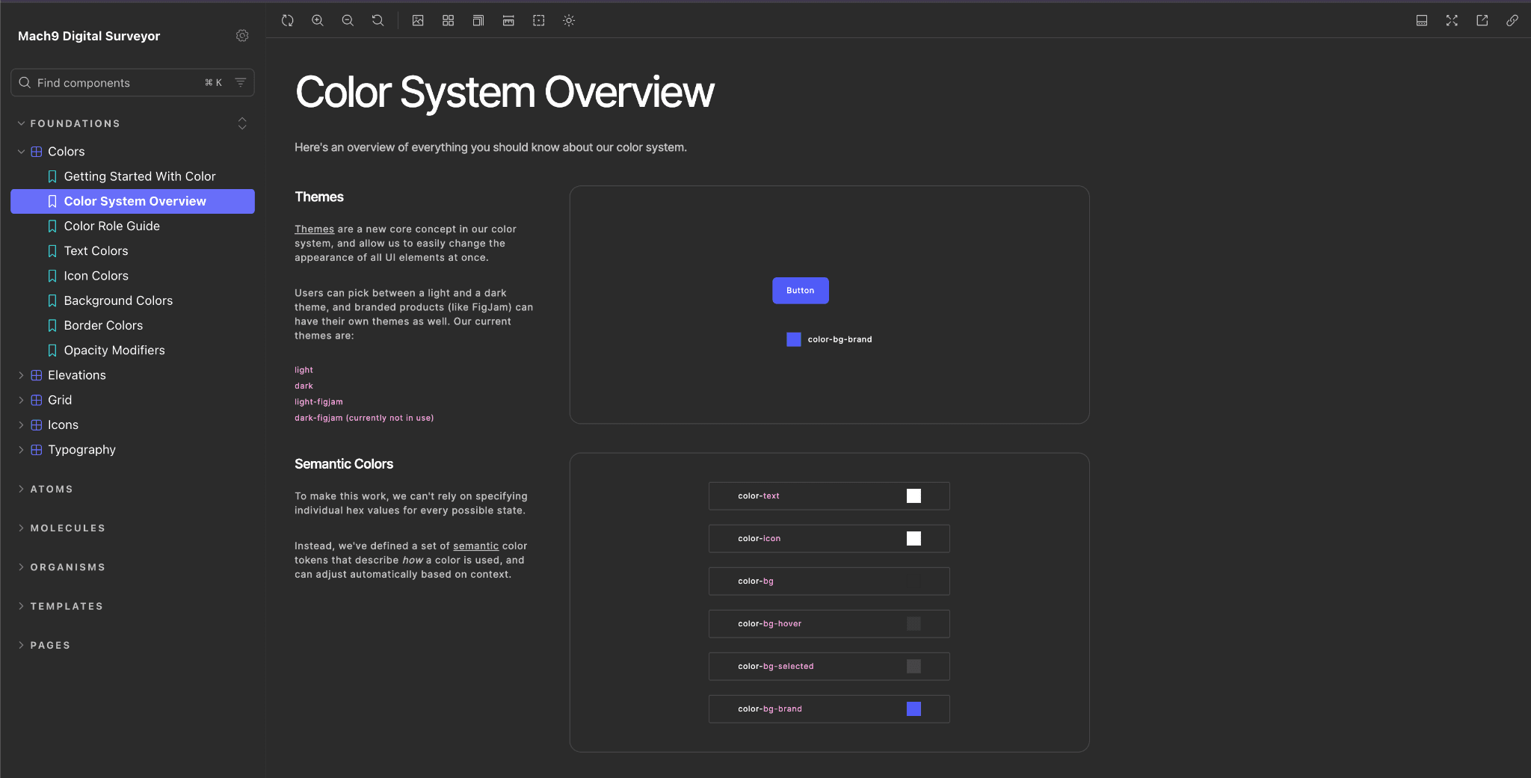Image resolution: width=1531 pixels, height=778 pixels.
Task: Toggle the grid overlay in the toolbar
Action: click(x=449, y=21)
